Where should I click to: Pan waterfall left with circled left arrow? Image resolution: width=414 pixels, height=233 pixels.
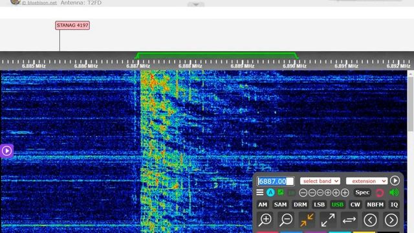pos(370,220)
